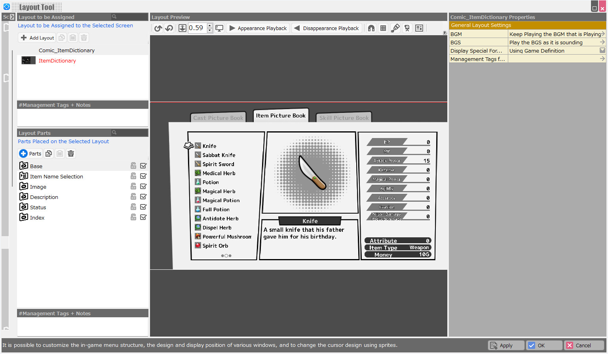Click the delete layout trash icon

pyautogui.click(x=84, y=38)
